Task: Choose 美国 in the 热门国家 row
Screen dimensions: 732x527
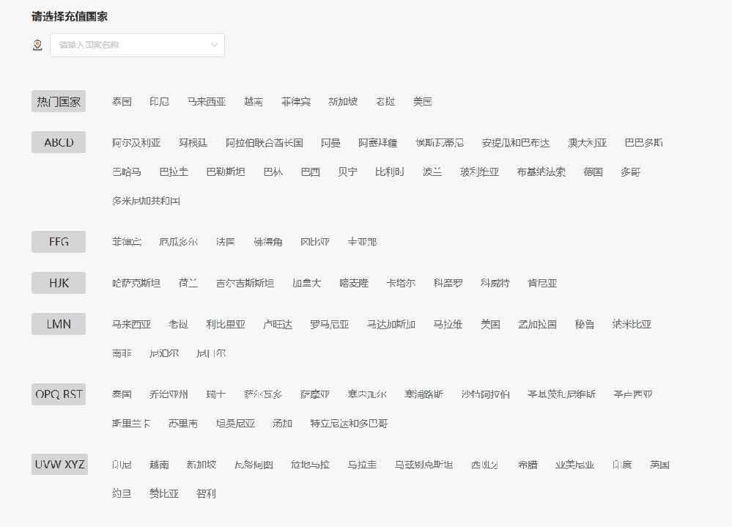Action: (x=423, y=101)
